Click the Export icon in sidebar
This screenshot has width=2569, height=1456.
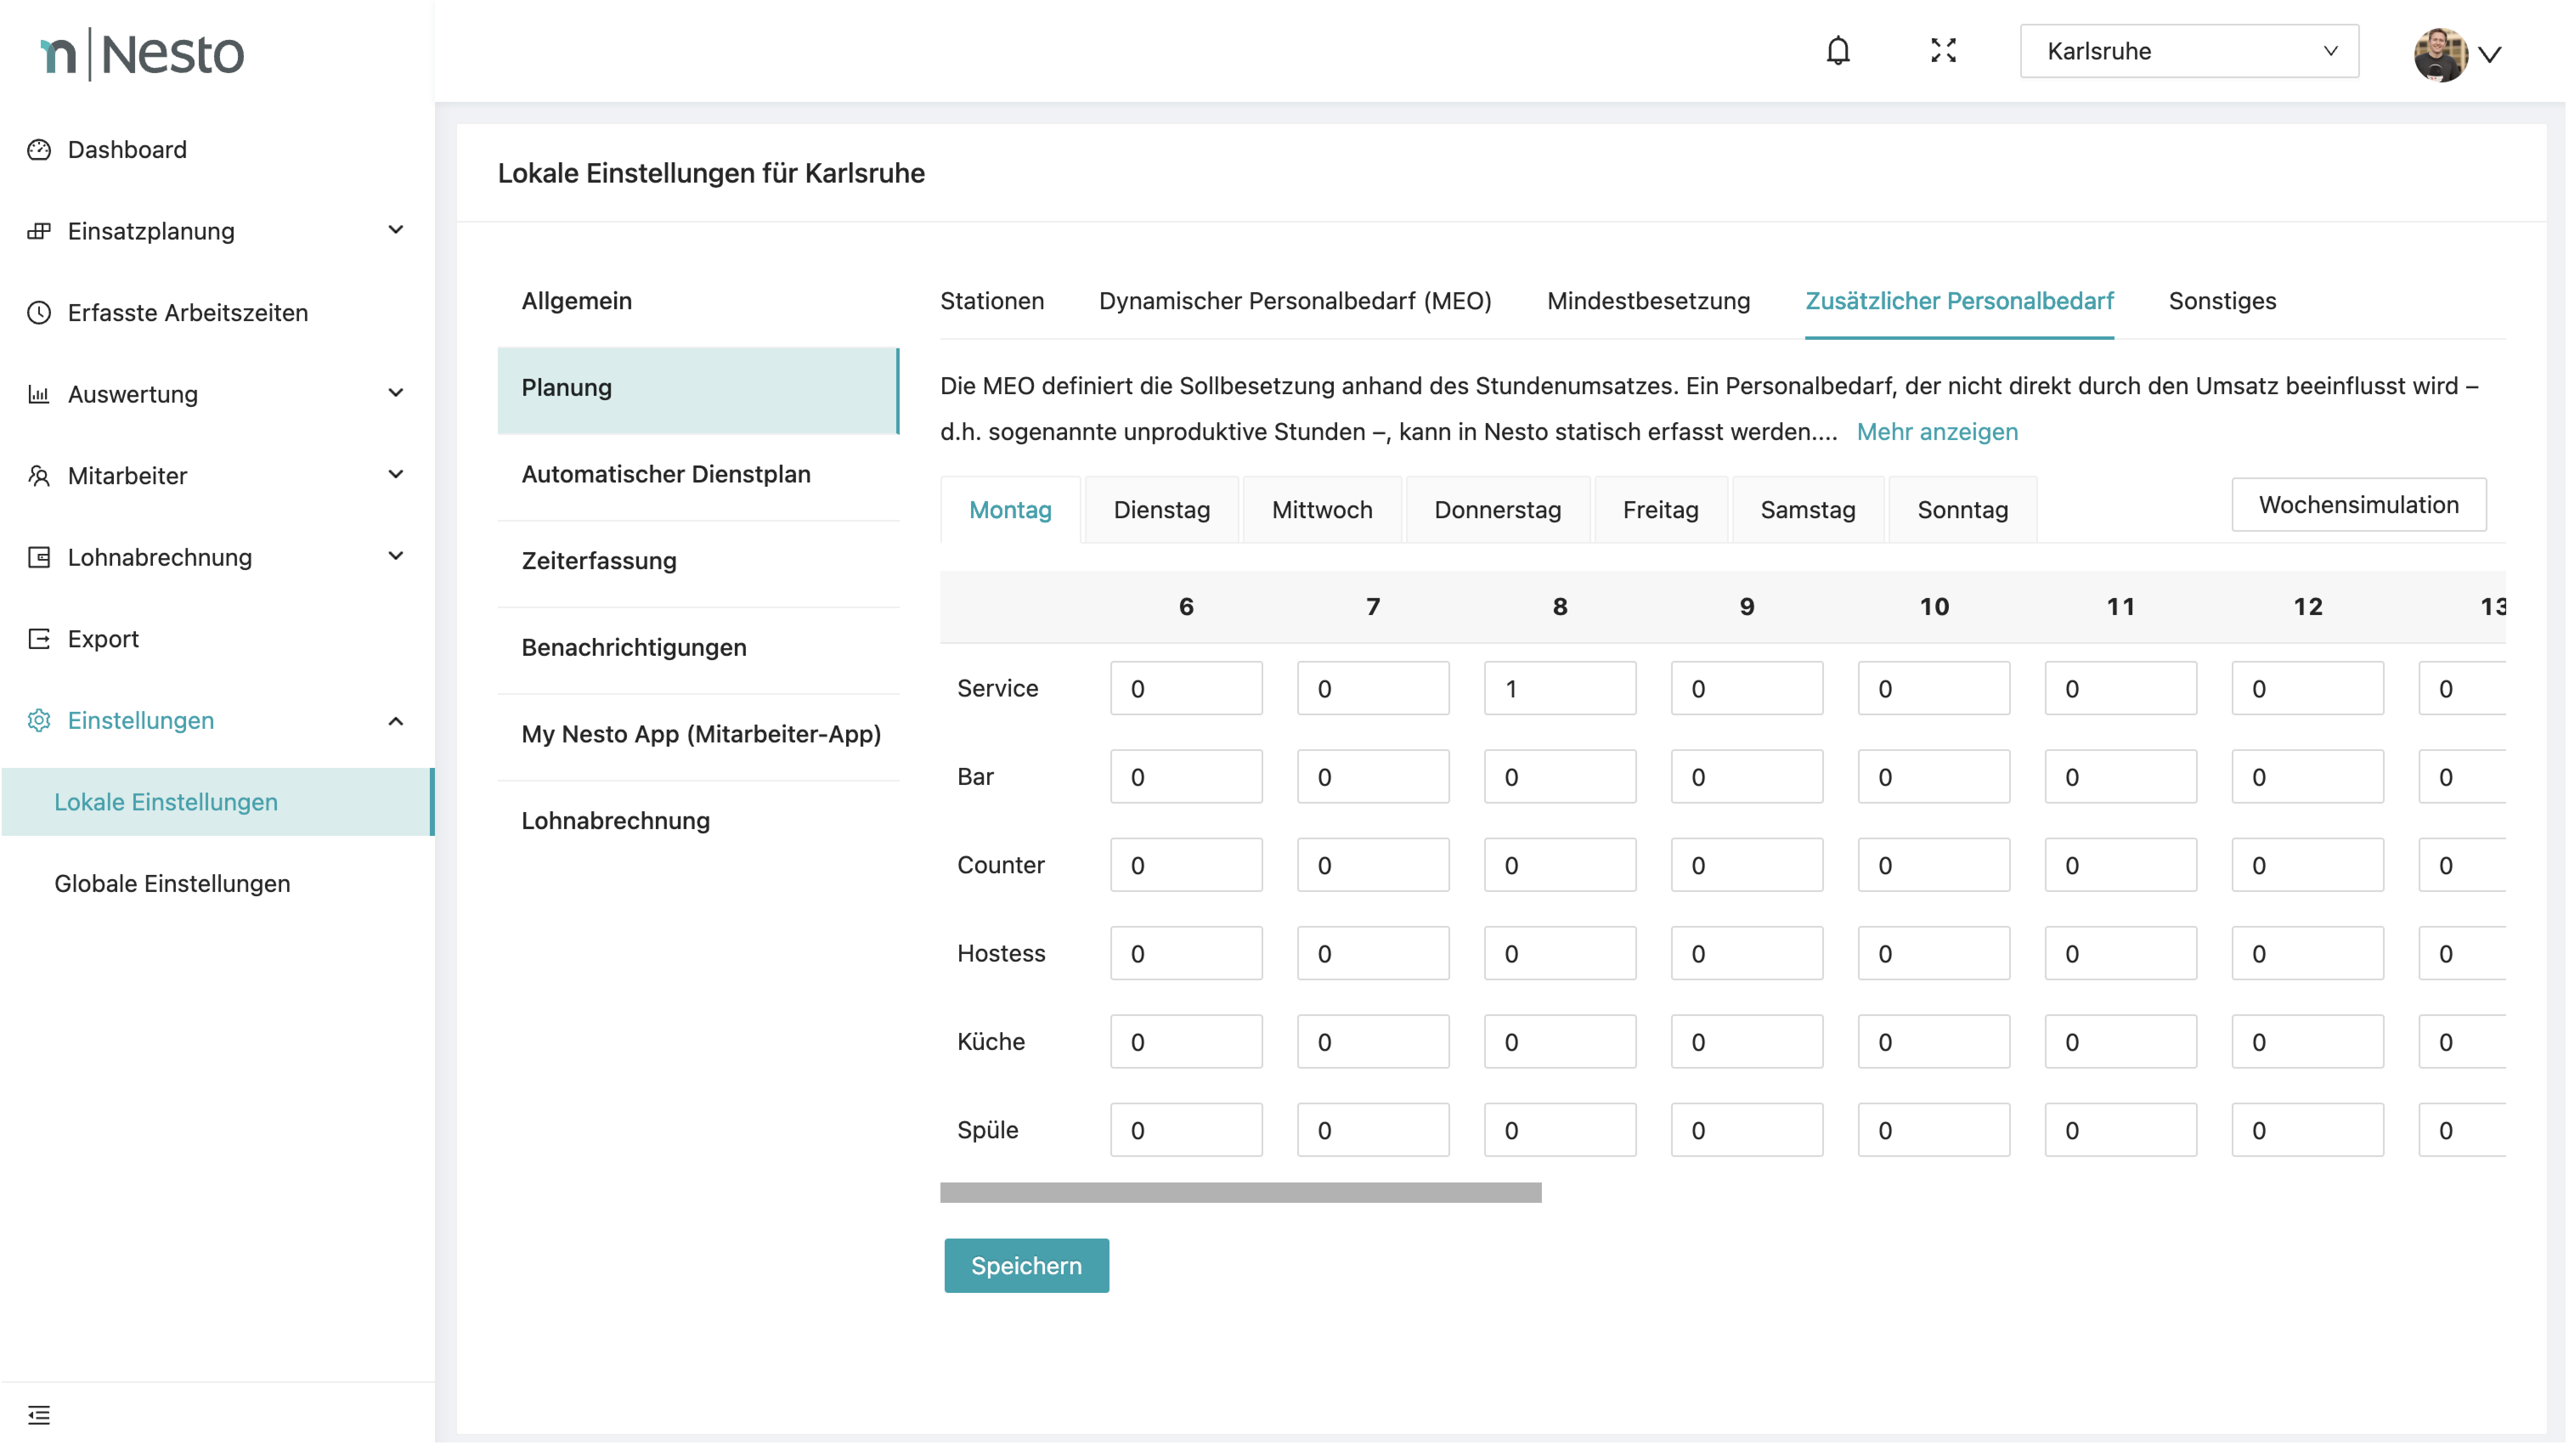pos(39,639)
